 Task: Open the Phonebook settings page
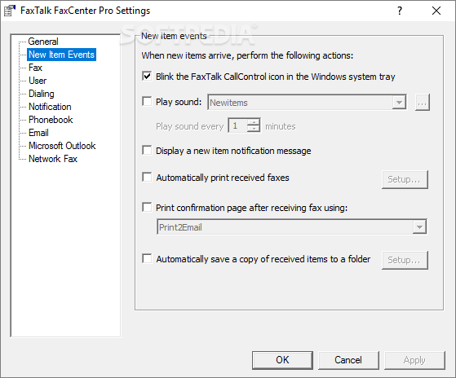51,120
